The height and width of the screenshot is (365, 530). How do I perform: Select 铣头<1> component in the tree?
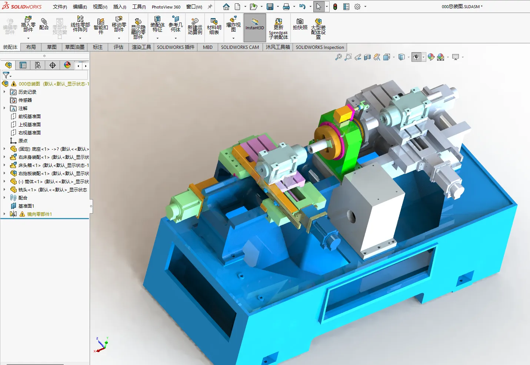tap(53, 190)
